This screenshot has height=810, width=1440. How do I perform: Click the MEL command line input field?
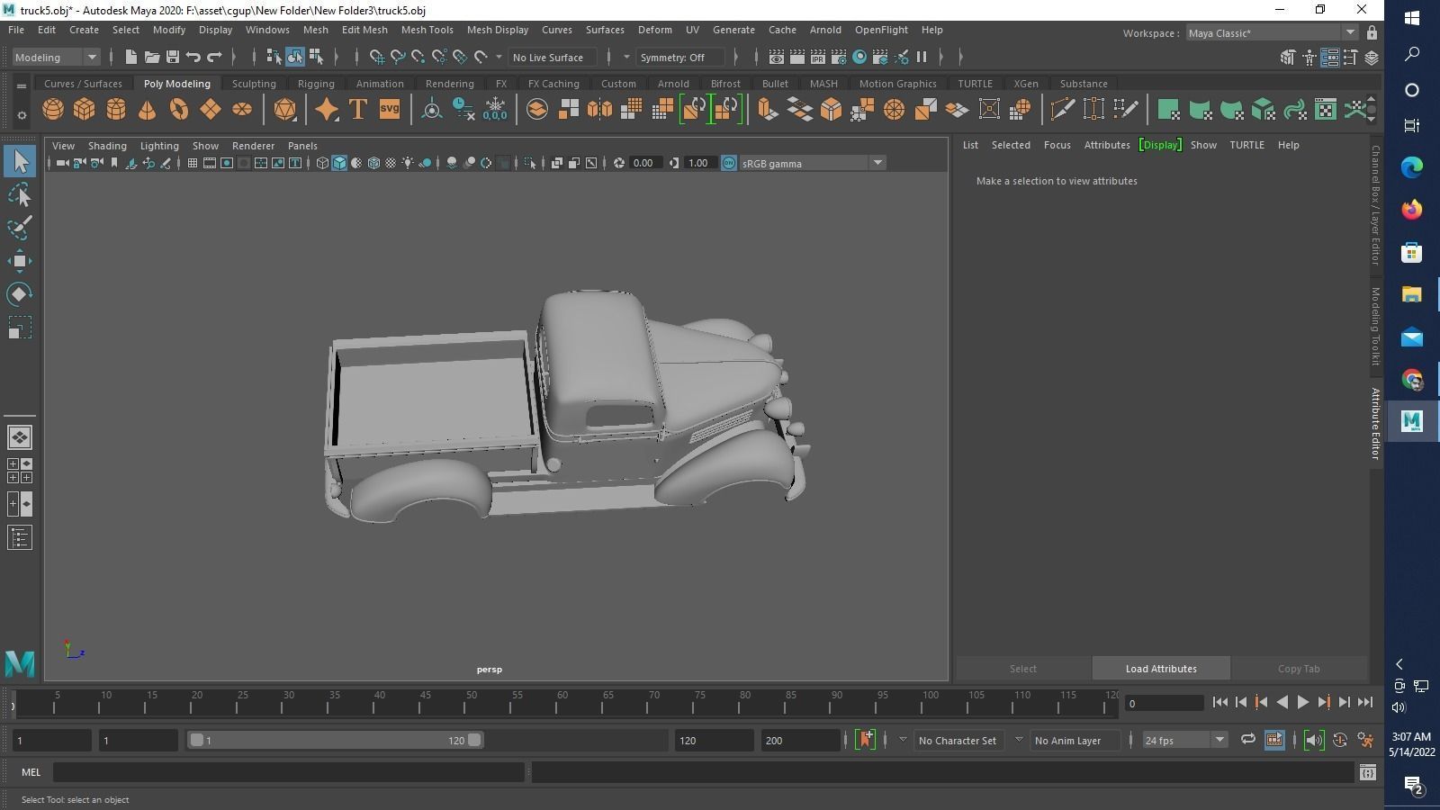(288, 772)
